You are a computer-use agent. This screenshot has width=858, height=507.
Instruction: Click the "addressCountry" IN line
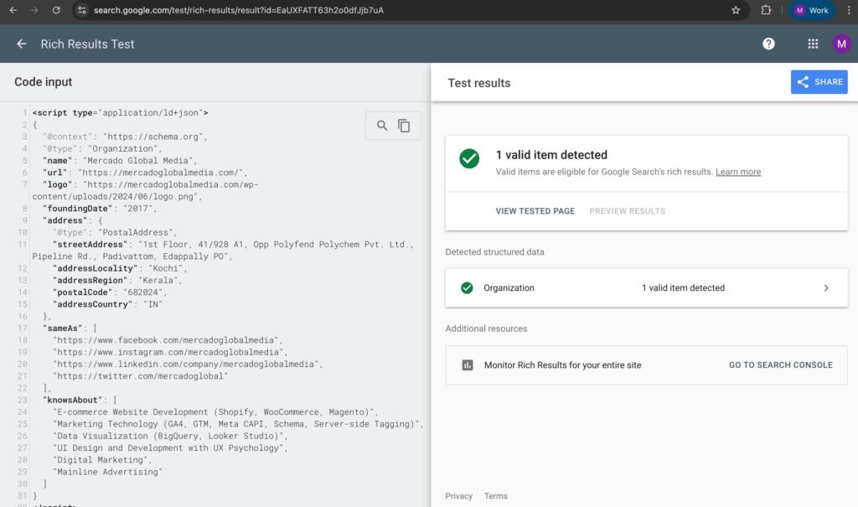pos(108,304)
